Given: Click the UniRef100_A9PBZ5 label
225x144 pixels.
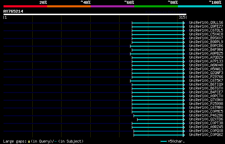Looking at the screenshot, I should [206, 54].
